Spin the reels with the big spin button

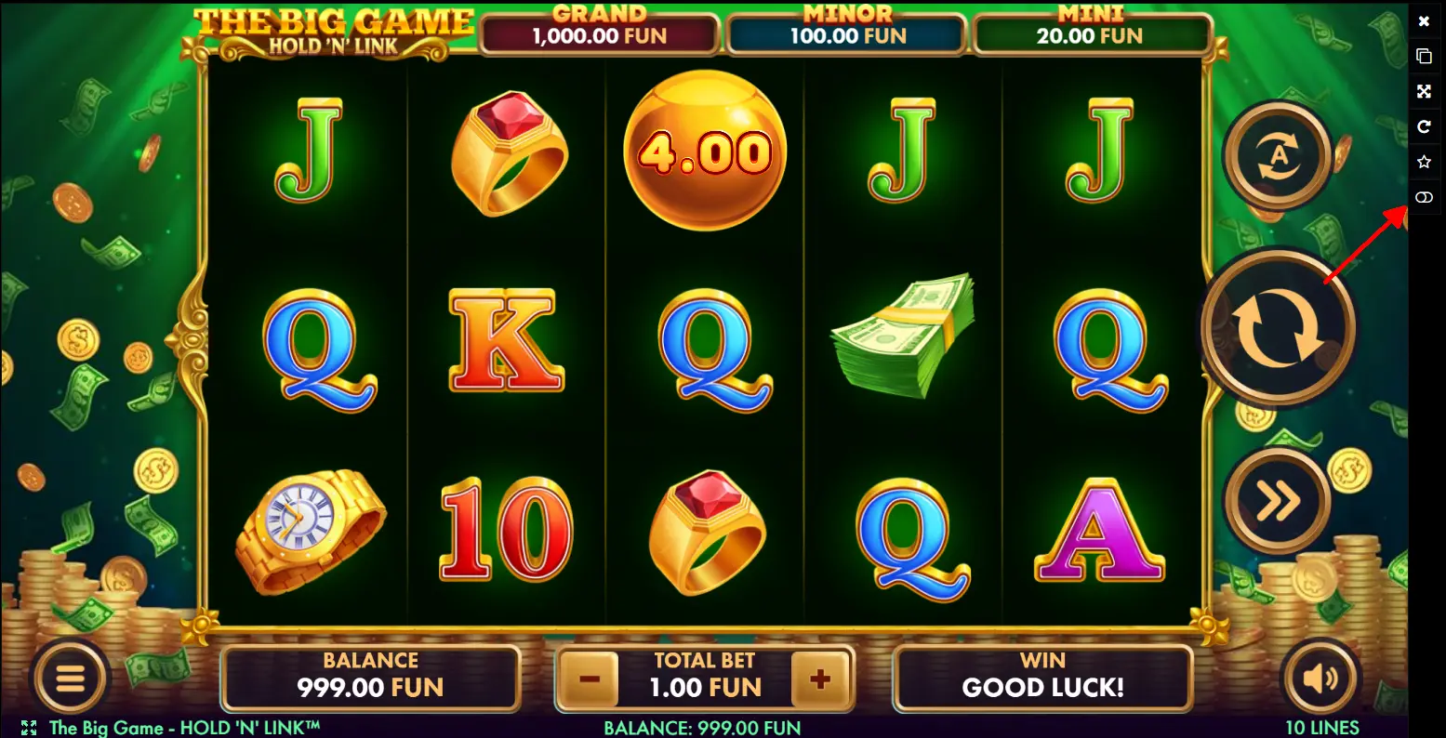tap(1279, 328)
